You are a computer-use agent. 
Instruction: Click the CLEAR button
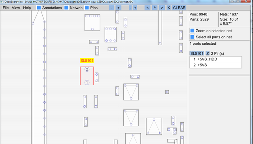(179, 8)
